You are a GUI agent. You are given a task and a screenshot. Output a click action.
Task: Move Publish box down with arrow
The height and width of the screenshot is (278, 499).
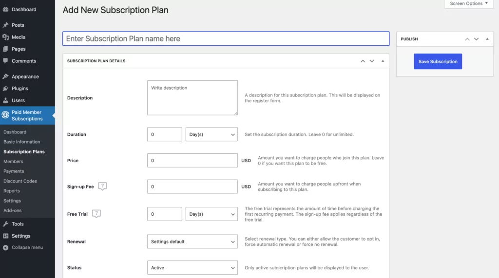tap(477, 39)
